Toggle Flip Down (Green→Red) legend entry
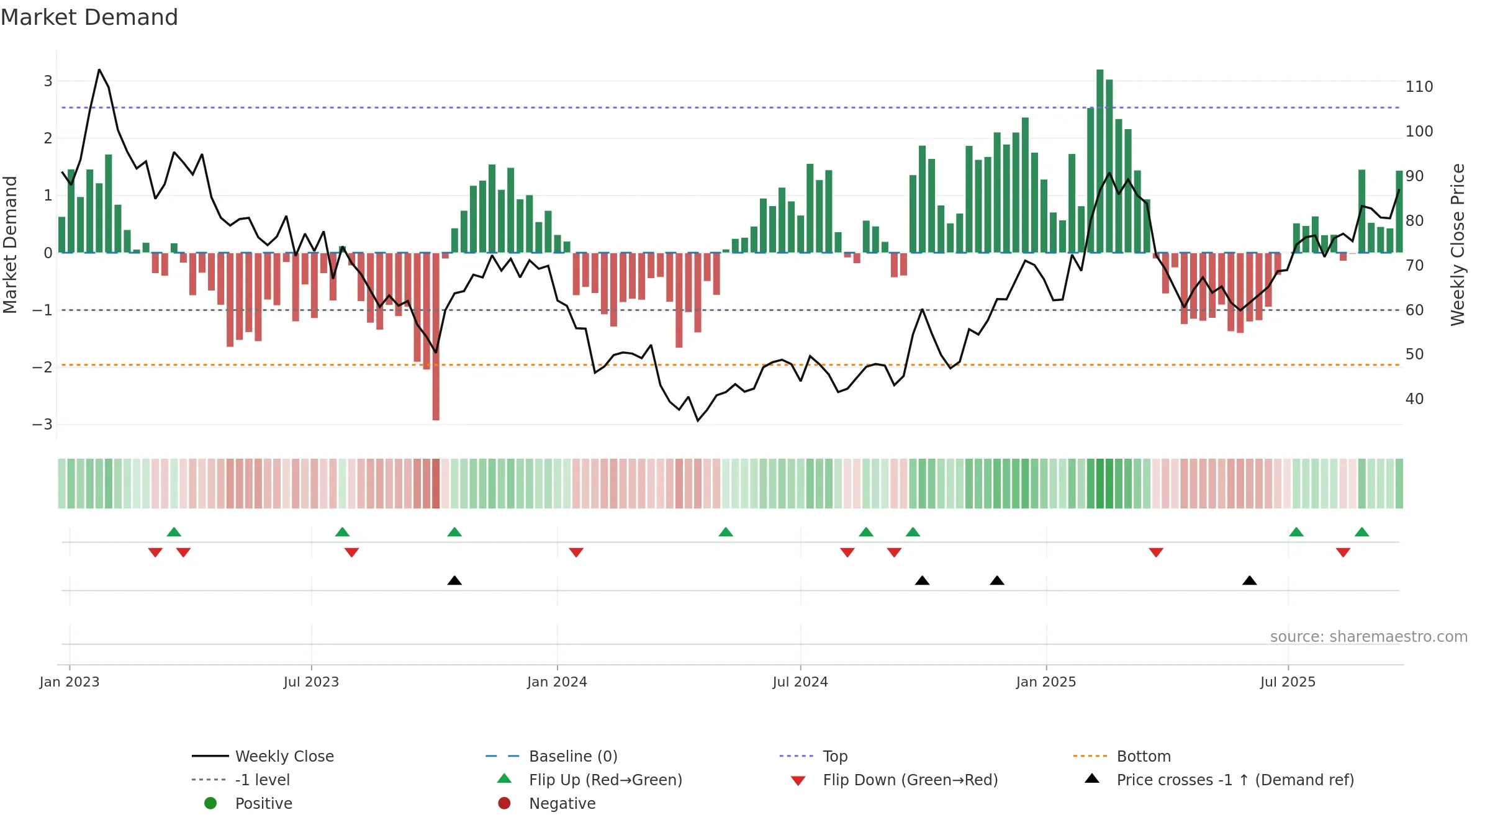Viewport: 1490px width, 838px height. coord(894,780)
